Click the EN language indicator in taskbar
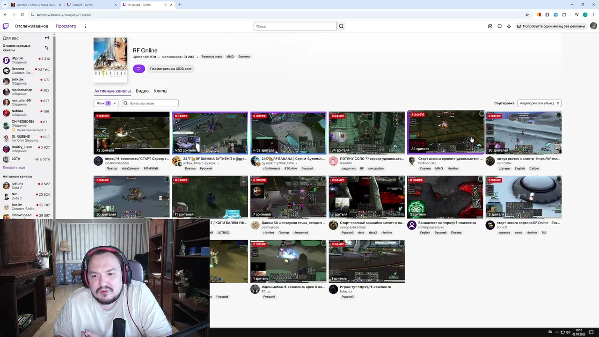This screenshot has height=337, width=599. point(550,332)
